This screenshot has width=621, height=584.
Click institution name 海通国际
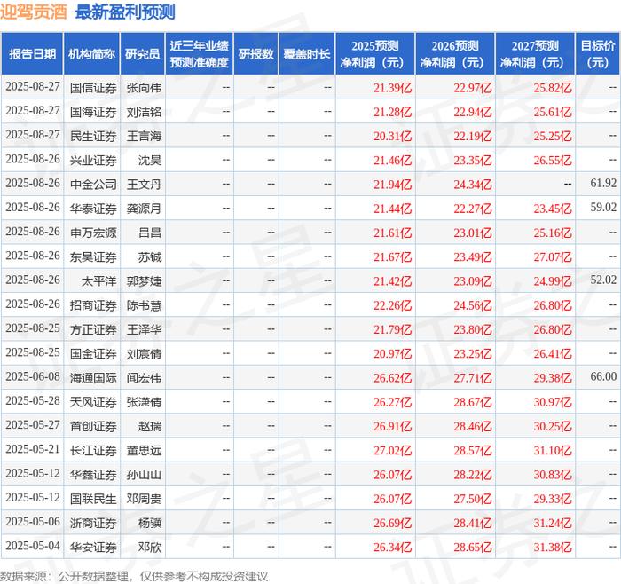point(93,377)
